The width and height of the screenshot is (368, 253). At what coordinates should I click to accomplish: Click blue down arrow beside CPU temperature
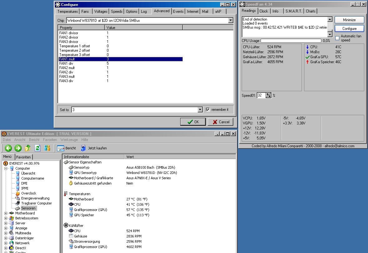(307, 47)
